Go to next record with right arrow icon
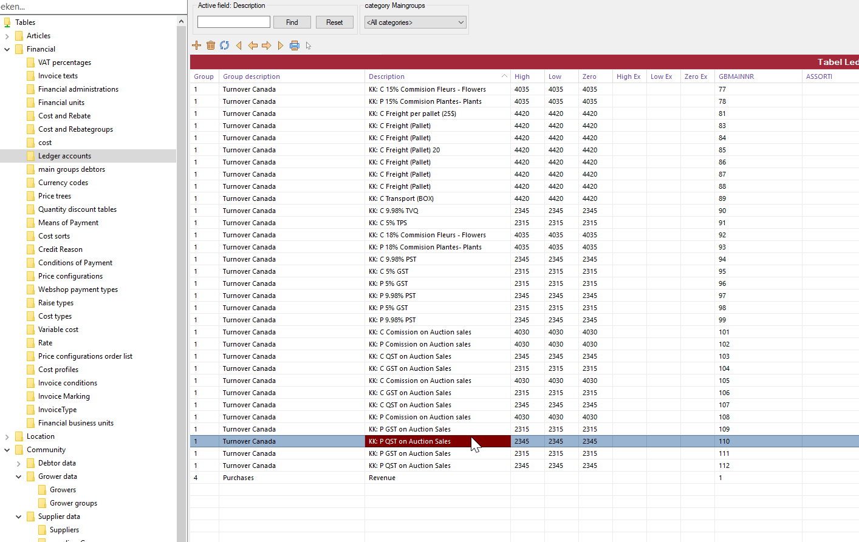This screenshot has width=859, height=542. [267, 46]
